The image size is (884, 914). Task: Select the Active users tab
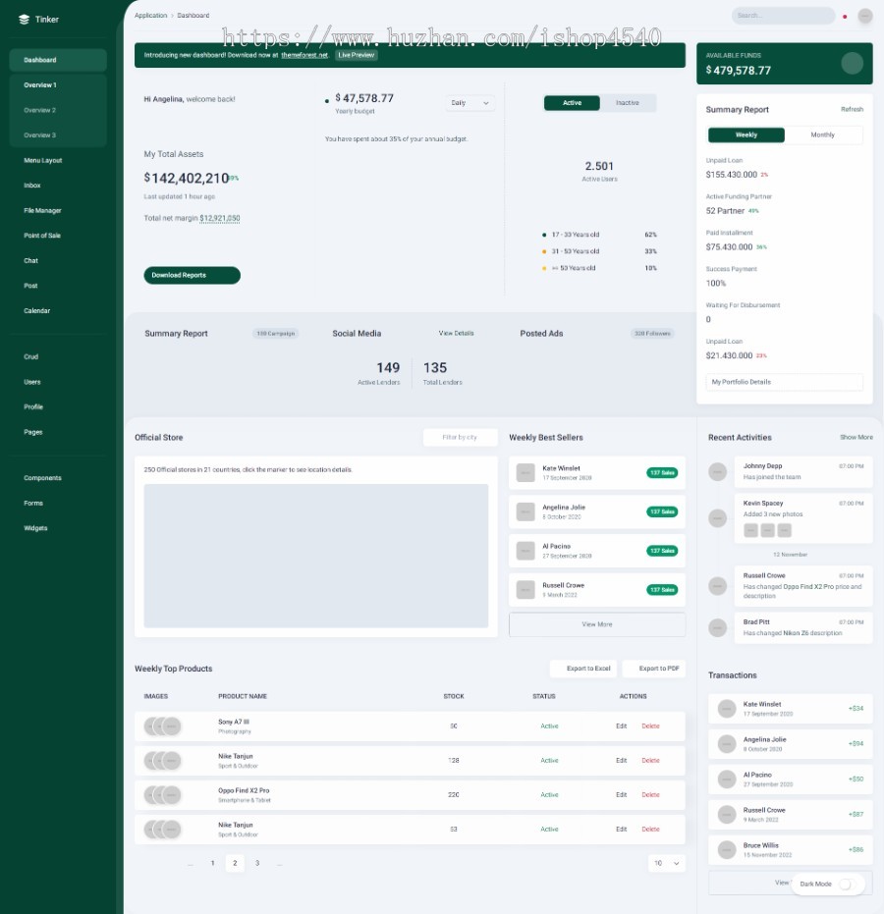click(572, 103)
